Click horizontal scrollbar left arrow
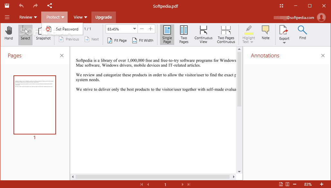The image size is (331, 188). [73, 177]
